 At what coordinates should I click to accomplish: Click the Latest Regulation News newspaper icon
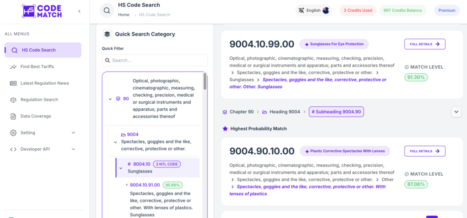point(13,83)
